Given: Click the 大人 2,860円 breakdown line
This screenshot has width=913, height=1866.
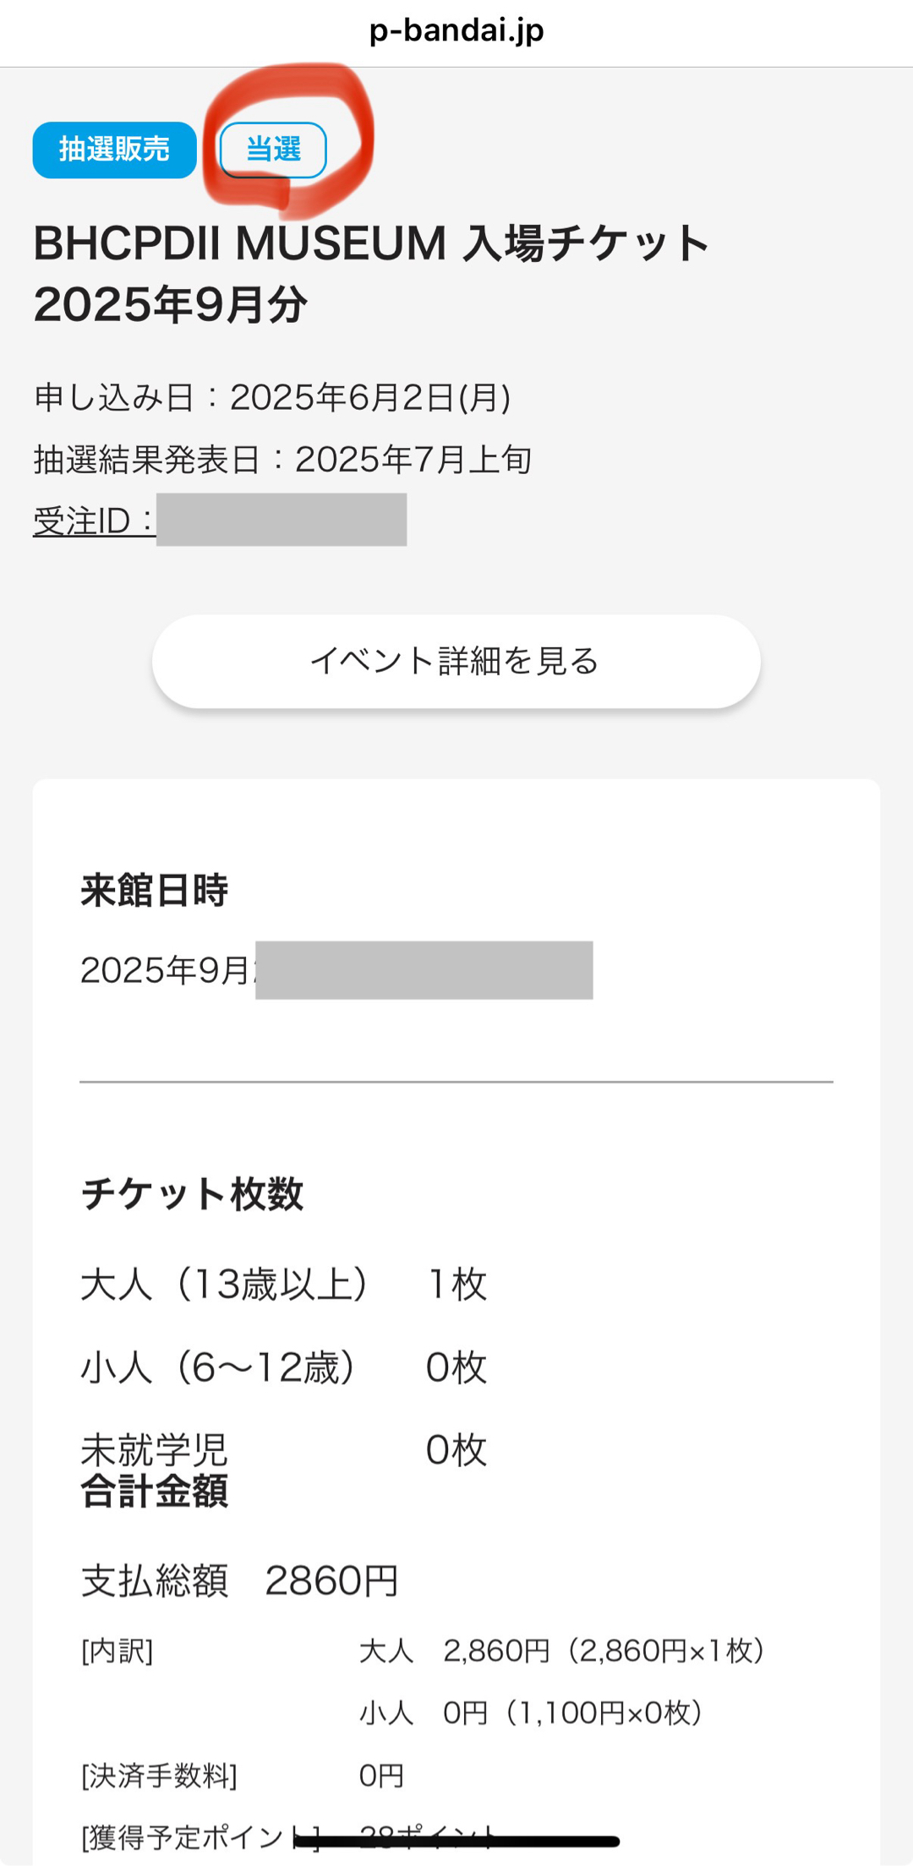Looking at the screenshot, I should 561,1650.
